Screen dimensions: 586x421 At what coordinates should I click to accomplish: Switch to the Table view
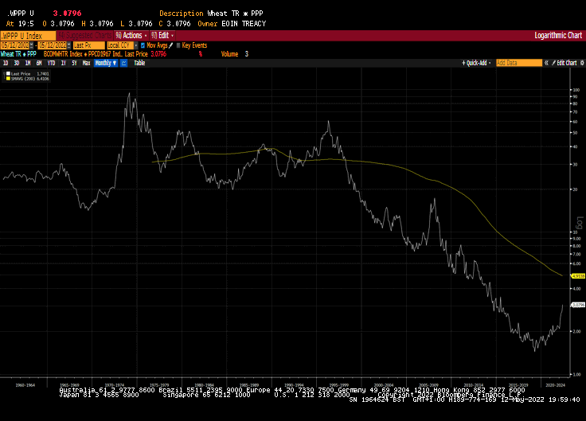coord(139,63)
